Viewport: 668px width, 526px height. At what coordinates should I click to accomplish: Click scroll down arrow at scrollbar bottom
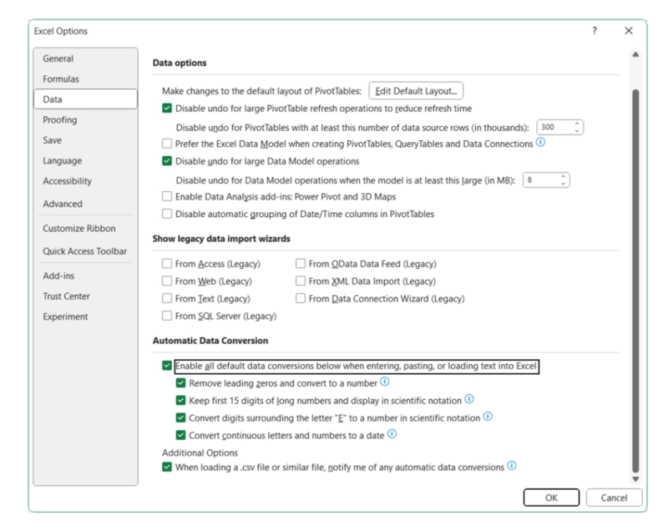[635, 479]
